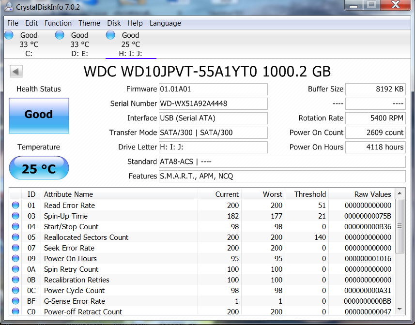Click the Attribute Name column header
The image size is (415, 325).
click(119, 194)
